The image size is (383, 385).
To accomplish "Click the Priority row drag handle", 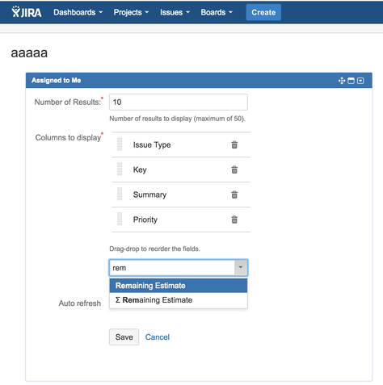I will coord(120,219).
